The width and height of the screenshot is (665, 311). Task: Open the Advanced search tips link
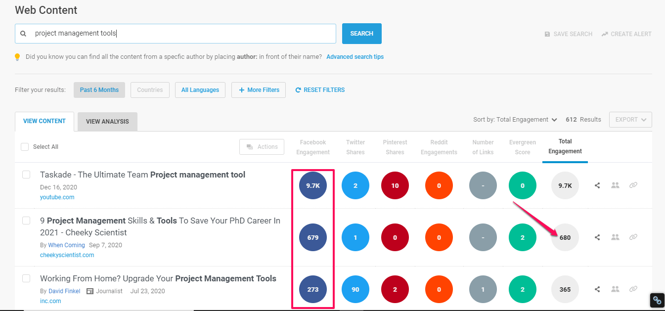click(x=355, y=57)
